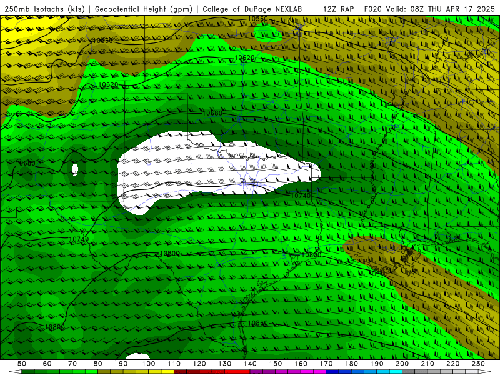The image size is (500, 375).
Task: Click the small white oval west of jet core
Action: pos(75,169)
